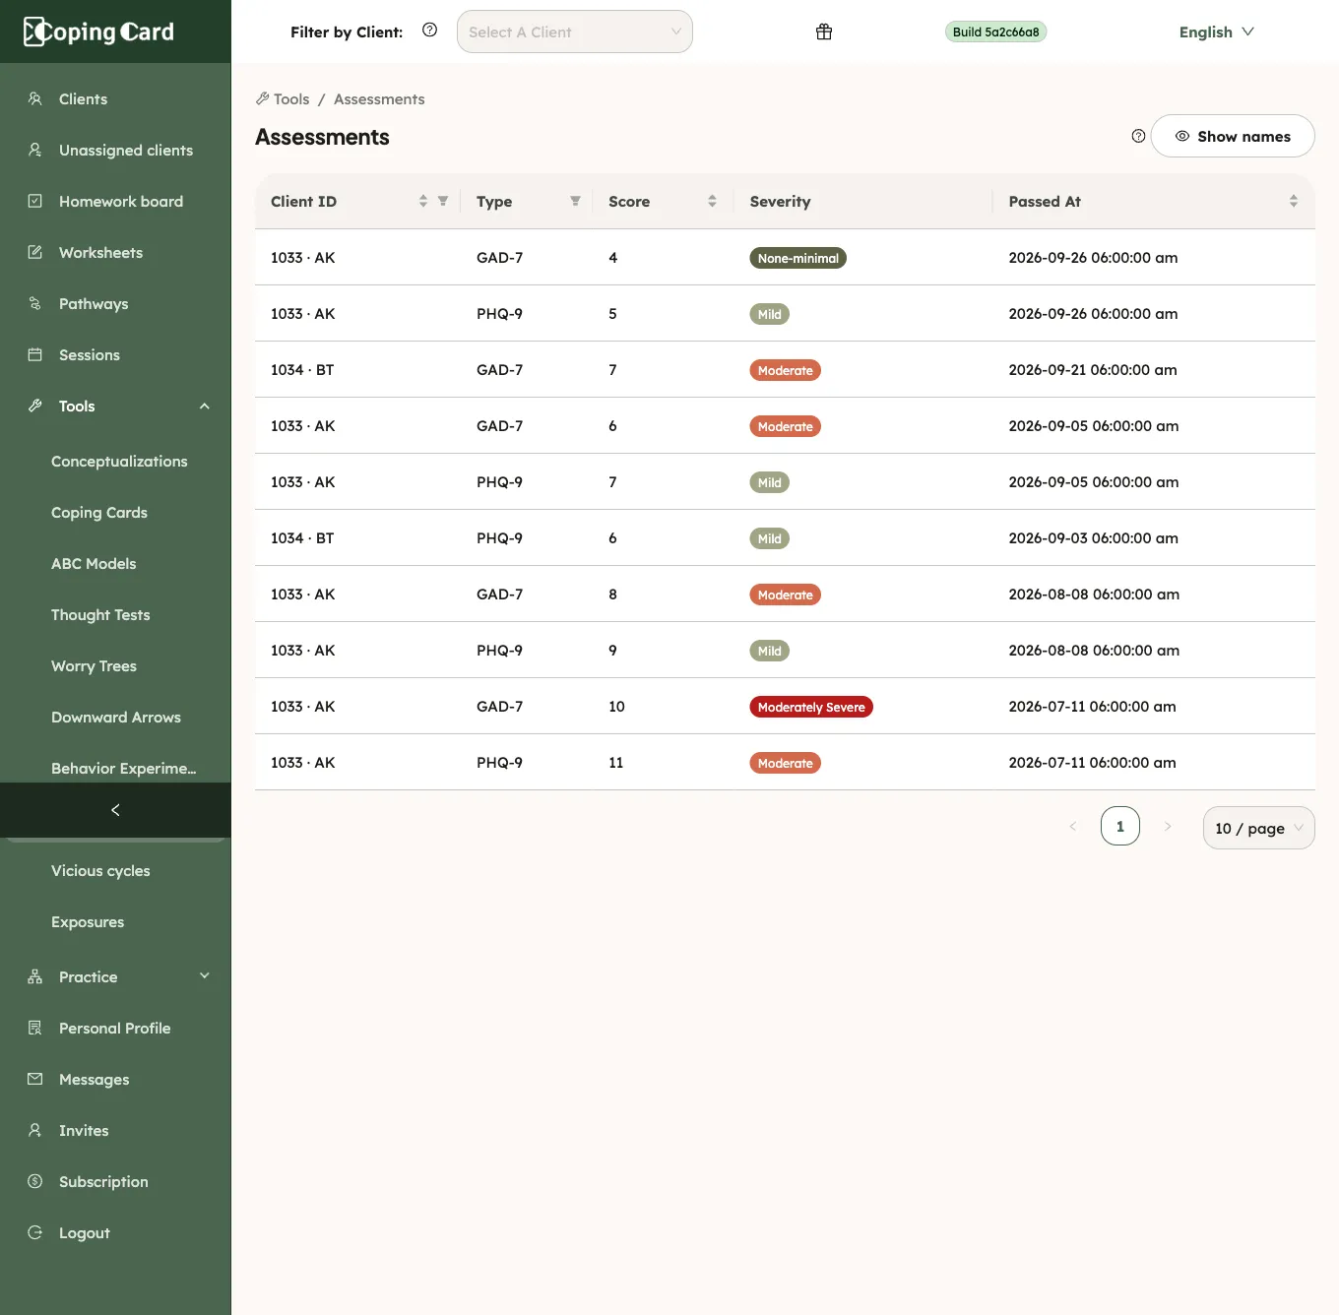Sort by Passed At column arrows
The height and width of the screenshot is (1315, 1339).
(1294, 201)
